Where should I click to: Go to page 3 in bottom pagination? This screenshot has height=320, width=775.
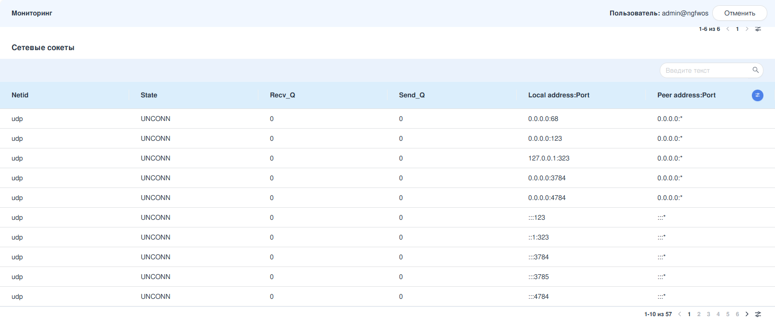coord(708,314)
